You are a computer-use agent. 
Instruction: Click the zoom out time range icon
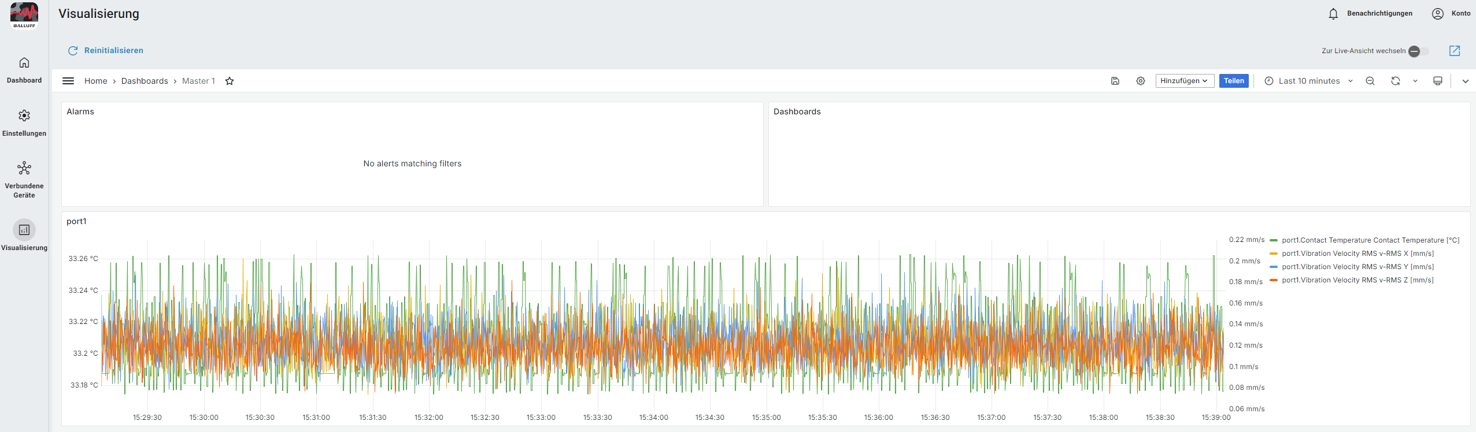tap(1370, 81)
